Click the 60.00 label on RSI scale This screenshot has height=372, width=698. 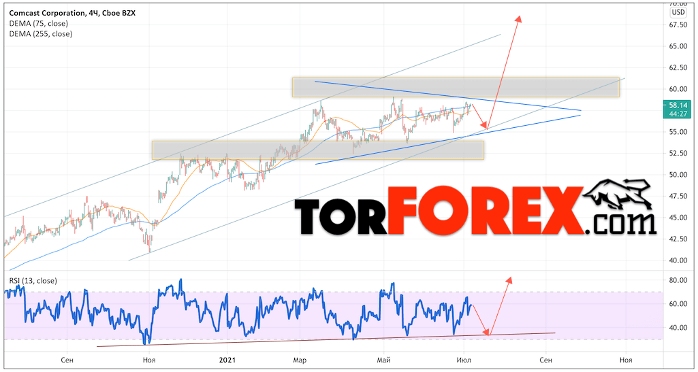coord(677,304)
